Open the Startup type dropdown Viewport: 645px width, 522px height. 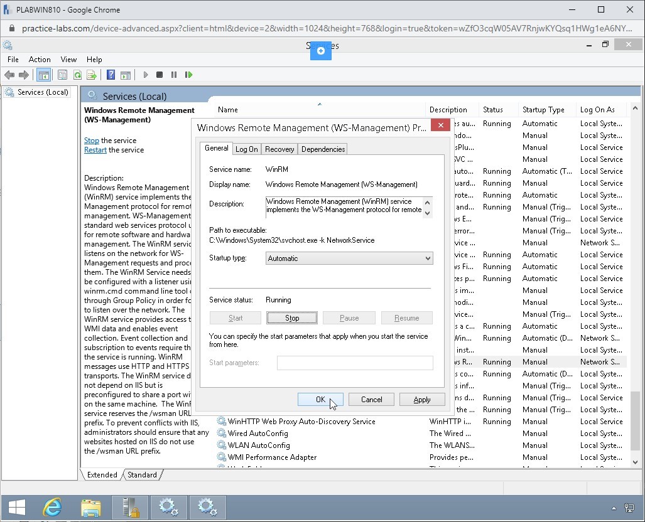(x=349, y=258)
